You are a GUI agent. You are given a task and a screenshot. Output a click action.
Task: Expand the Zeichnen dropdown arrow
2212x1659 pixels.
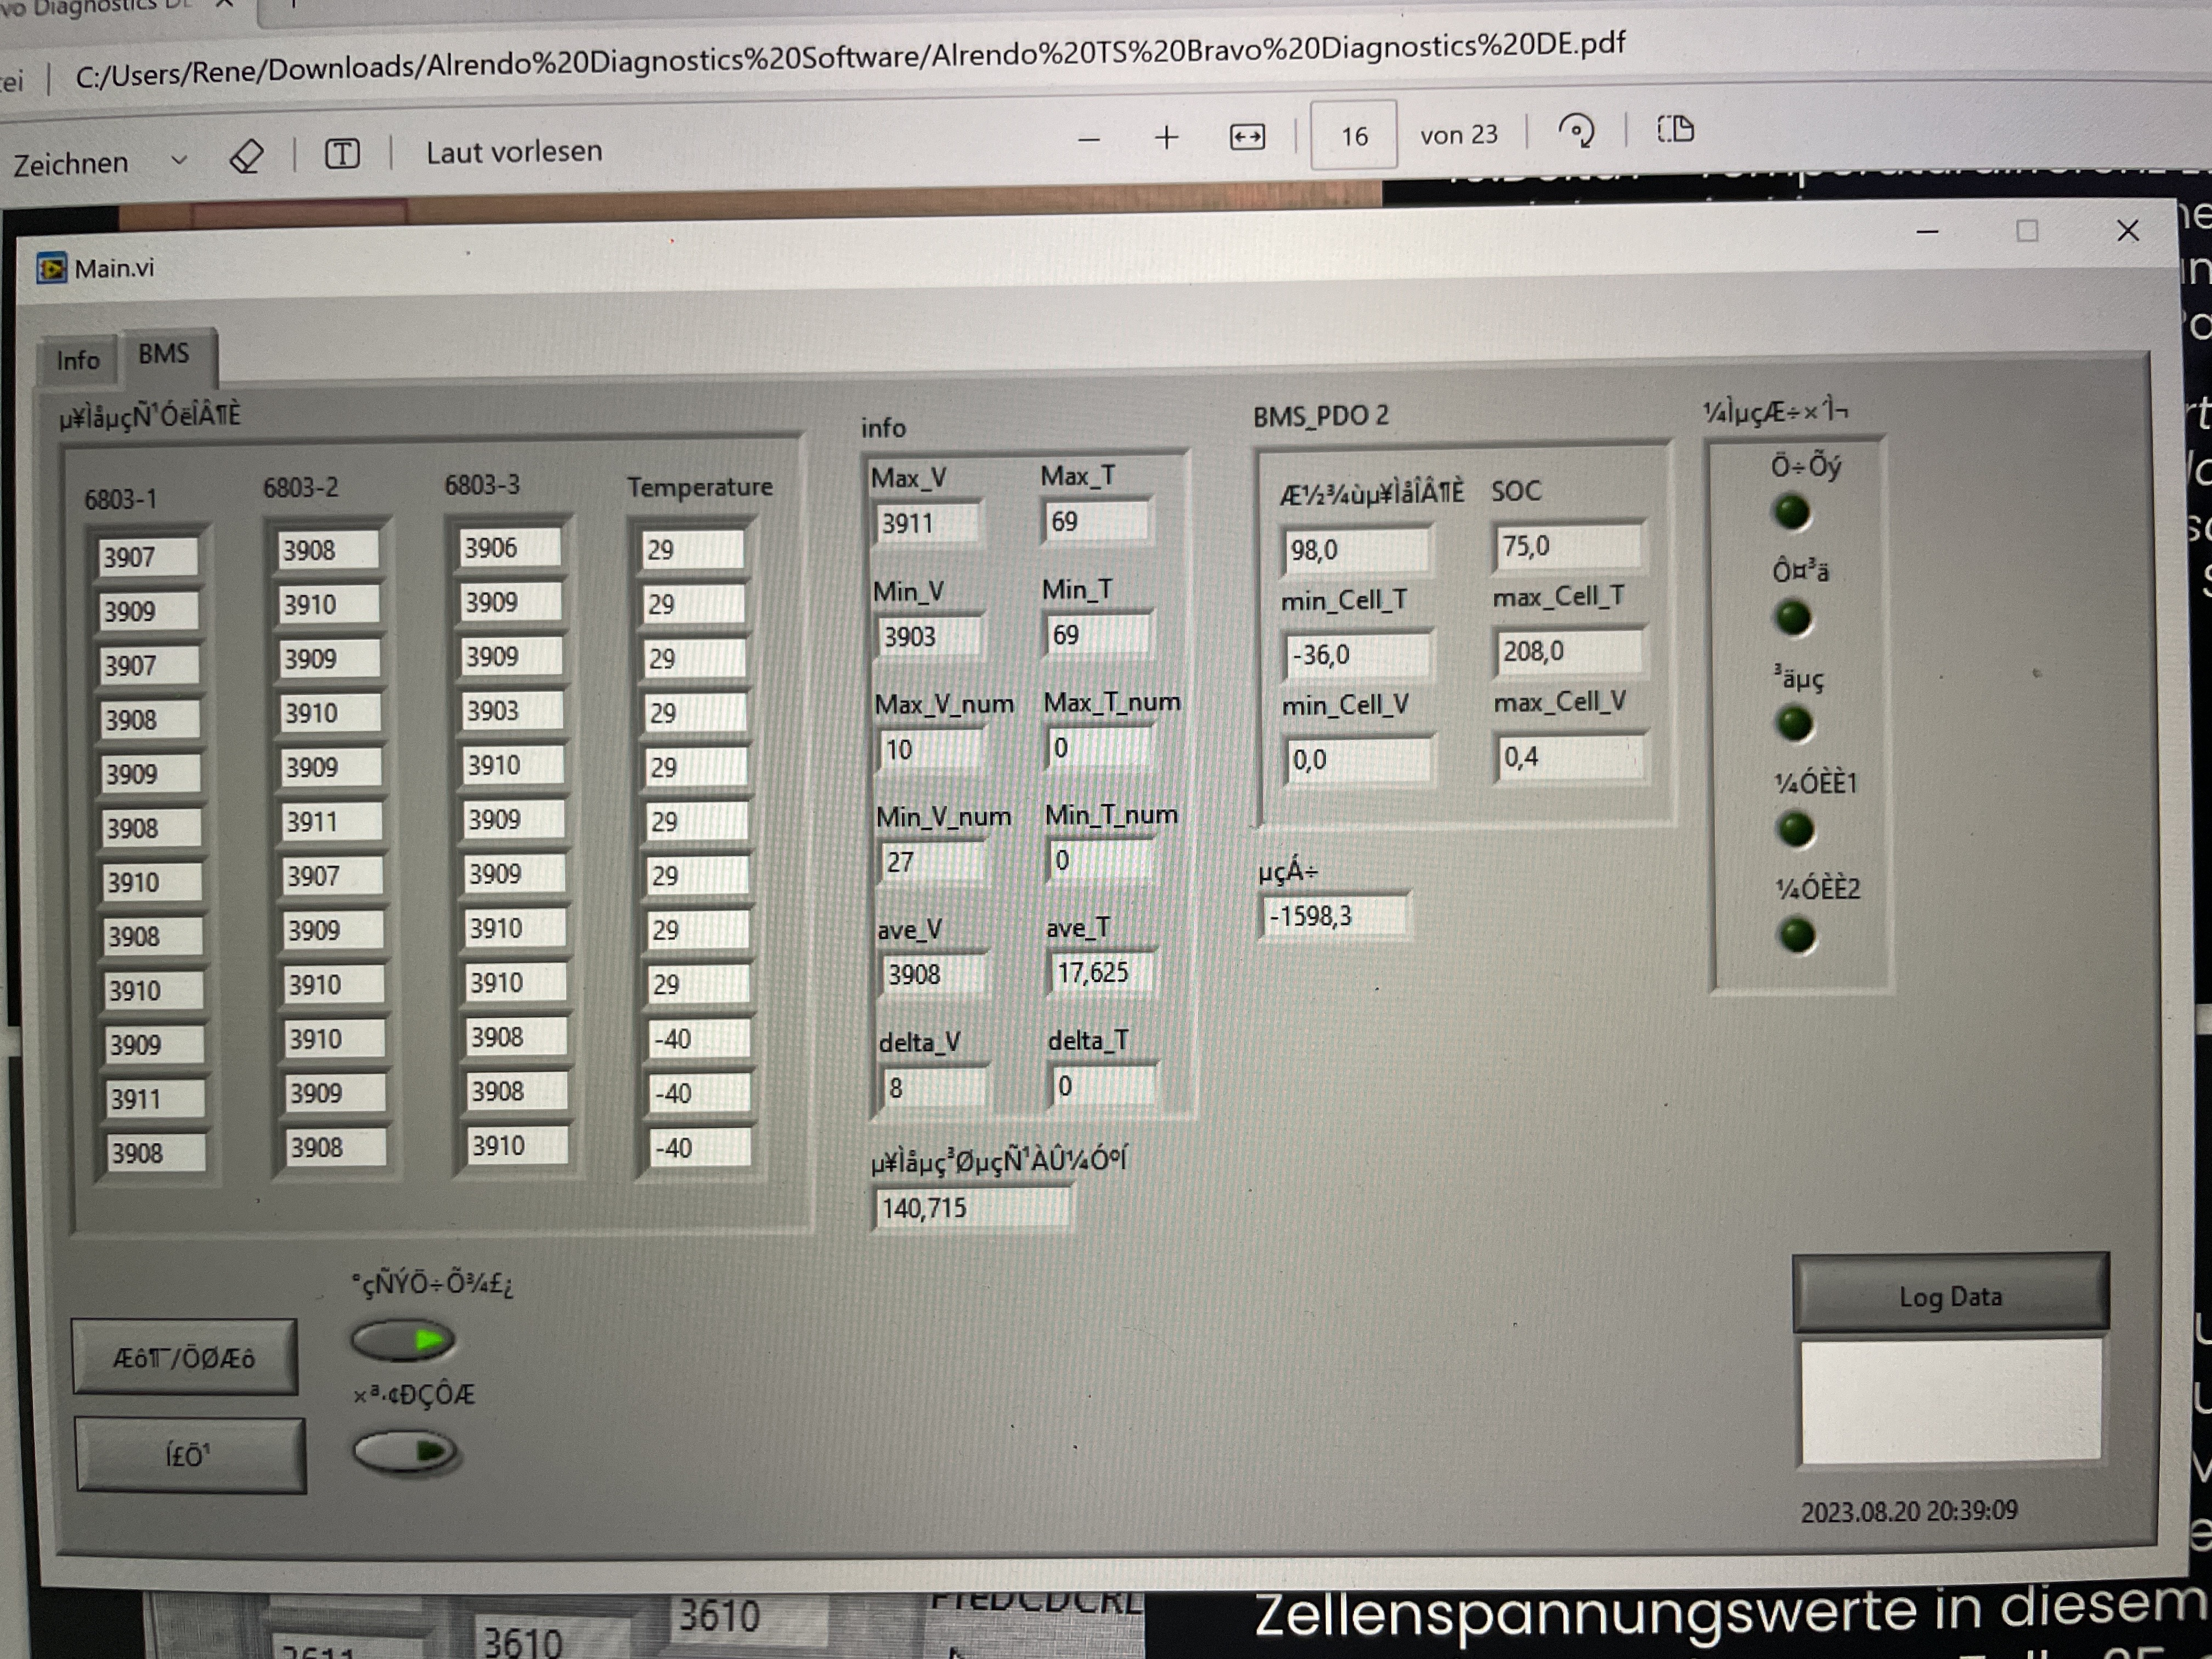[x=179, y=160]
